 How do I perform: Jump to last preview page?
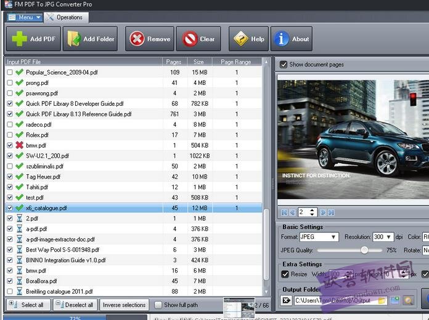tap(331, 212)
